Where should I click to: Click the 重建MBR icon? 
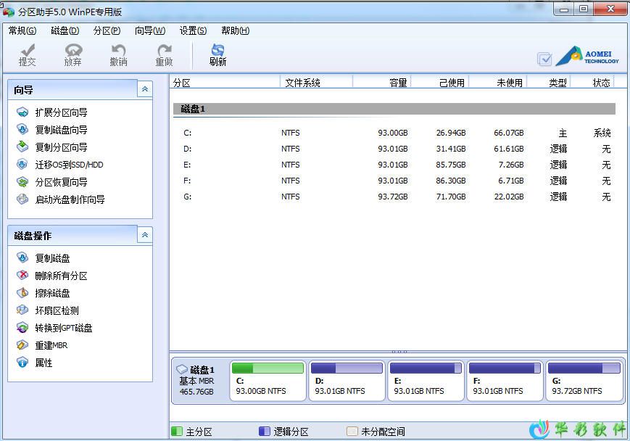pyautogui.click(x=23, y=345)
